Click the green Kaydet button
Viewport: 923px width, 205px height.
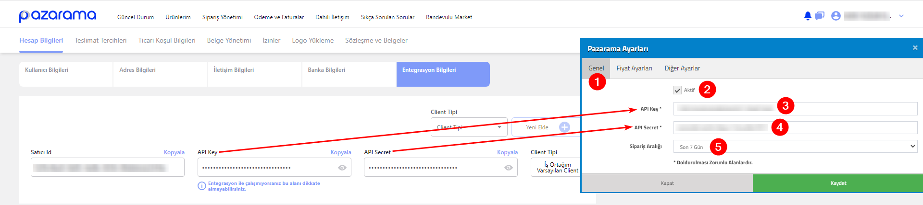point(838,183)
